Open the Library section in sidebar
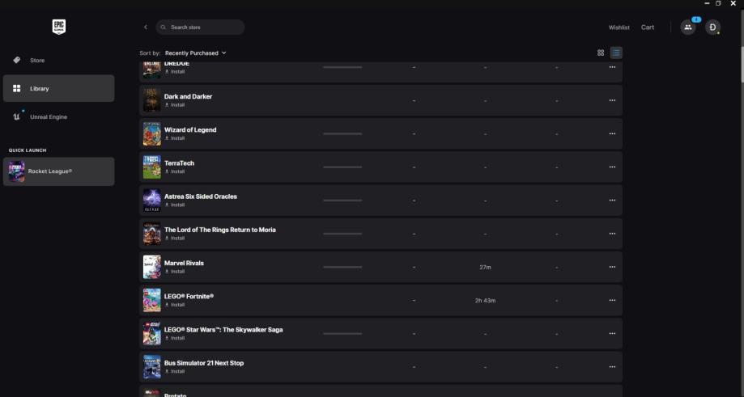 pos(58,89)
